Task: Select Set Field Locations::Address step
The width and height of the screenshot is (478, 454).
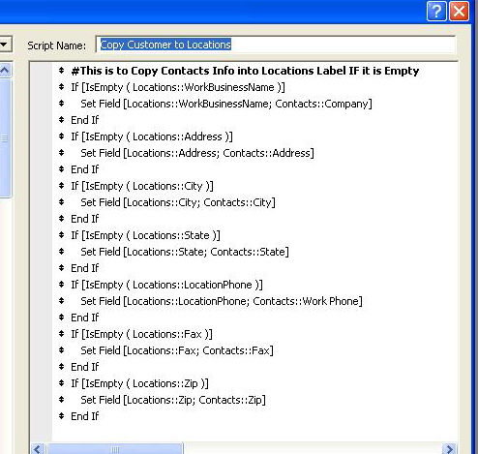Action: pos(197,153)
